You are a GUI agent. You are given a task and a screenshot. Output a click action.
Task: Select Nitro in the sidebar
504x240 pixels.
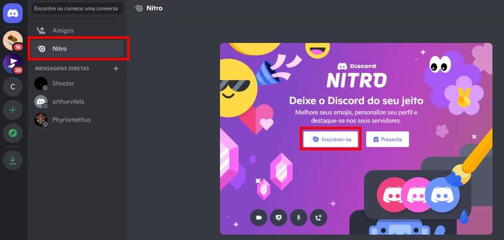click(x=77, y=49)
